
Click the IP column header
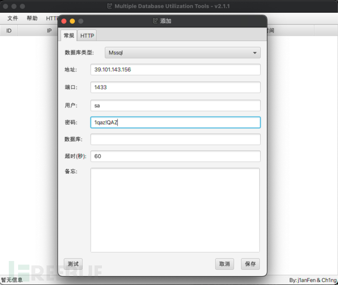[49, 30]
